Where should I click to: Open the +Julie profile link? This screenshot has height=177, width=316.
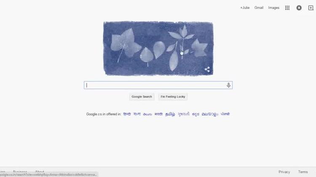tap(245, 8)
